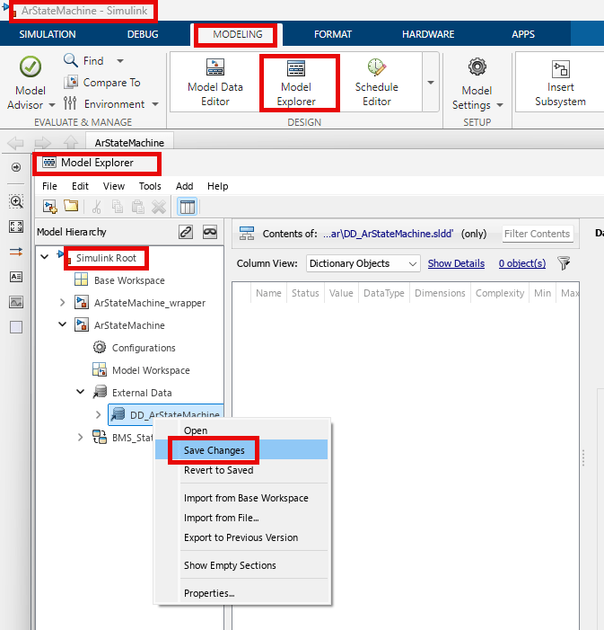The image size is (604, 630).
Task: Launch the Schedule Editor
Action: click(376, 81)
